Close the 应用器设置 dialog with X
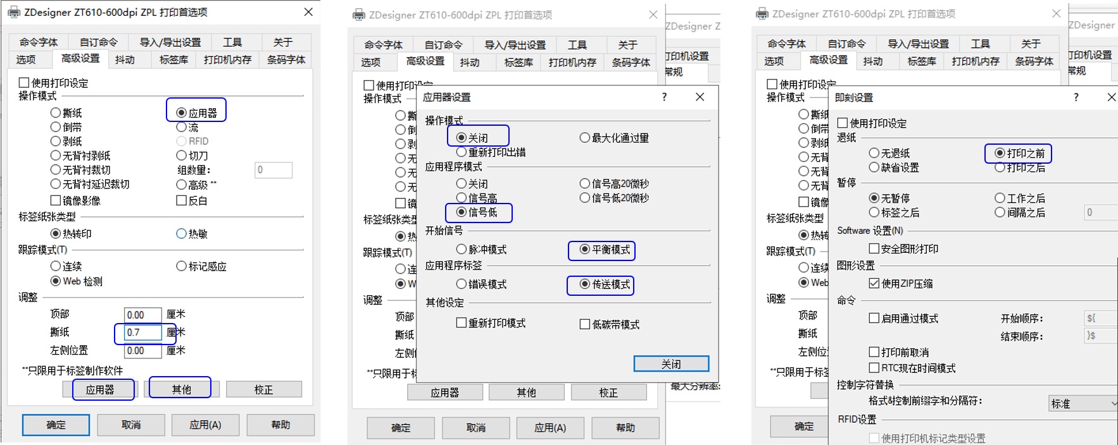Screen dimensions: 1118x445 [700, 97]
